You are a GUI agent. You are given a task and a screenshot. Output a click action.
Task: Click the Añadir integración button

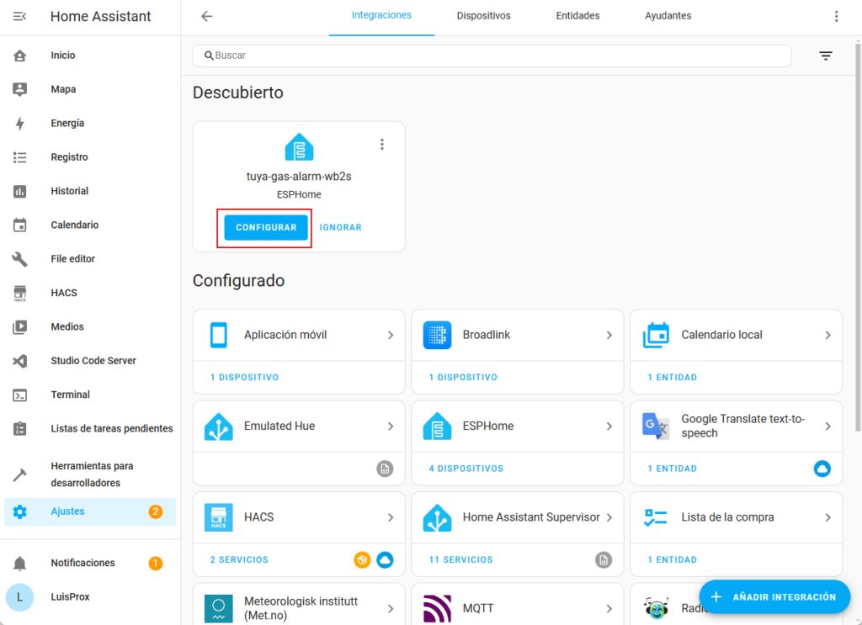(773, 597)
